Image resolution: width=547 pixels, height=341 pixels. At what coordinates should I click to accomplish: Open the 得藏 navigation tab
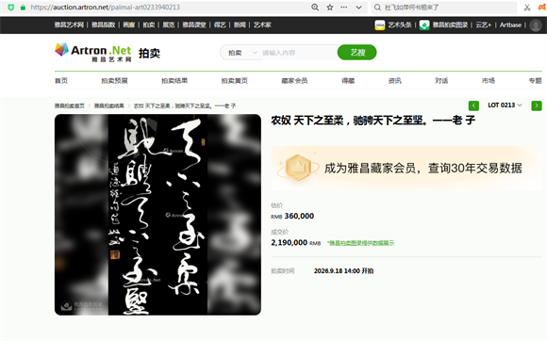348,81
